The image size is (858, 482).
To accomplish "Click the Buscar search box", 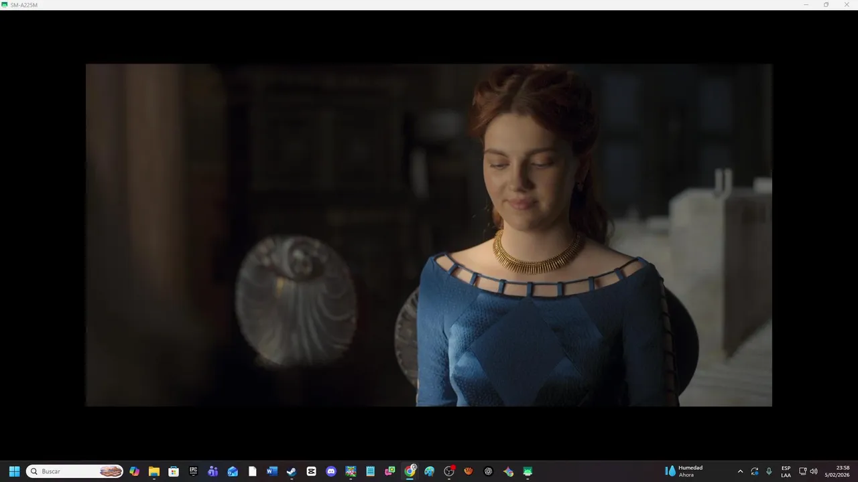I will click(74, 471).
